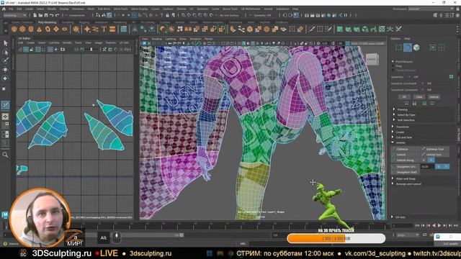Screen dimensions: 461x259
Task: Select the Multi-Cut knife tool on shelf
Action: [x=311, y=29]
